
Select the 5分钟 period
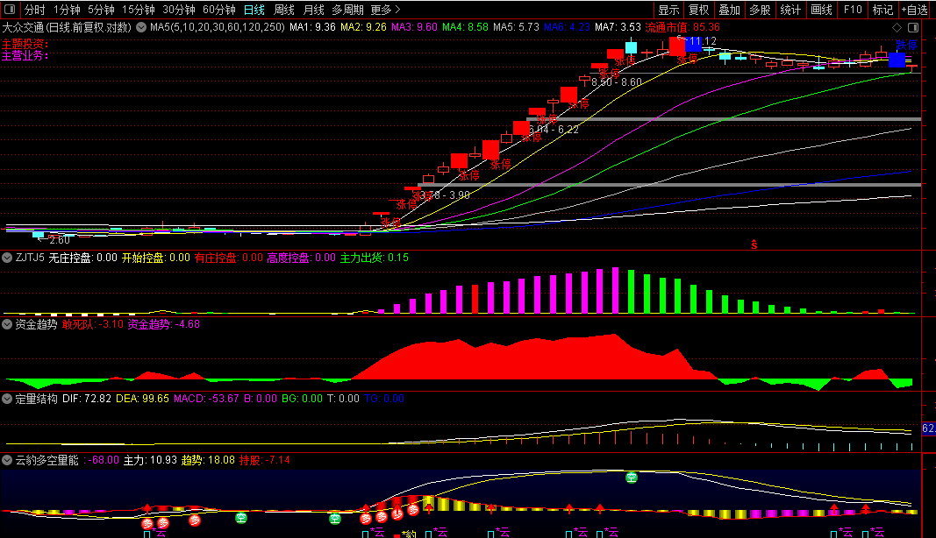(101, 10)
